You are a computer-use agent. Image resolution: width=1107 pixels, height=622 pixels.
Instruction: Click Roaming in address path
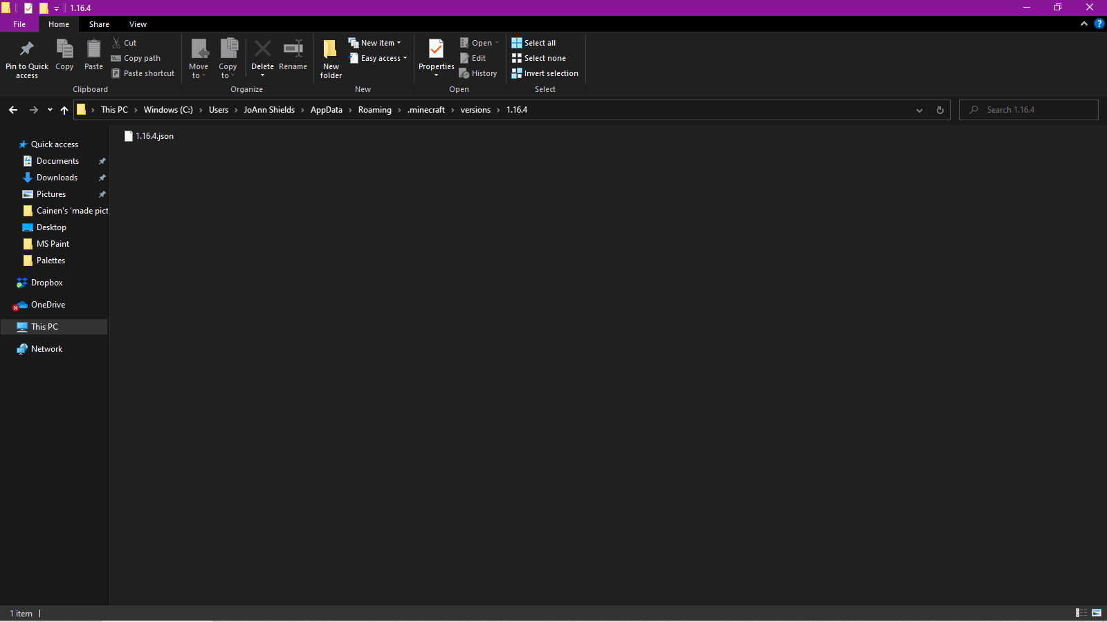(375, 110)
